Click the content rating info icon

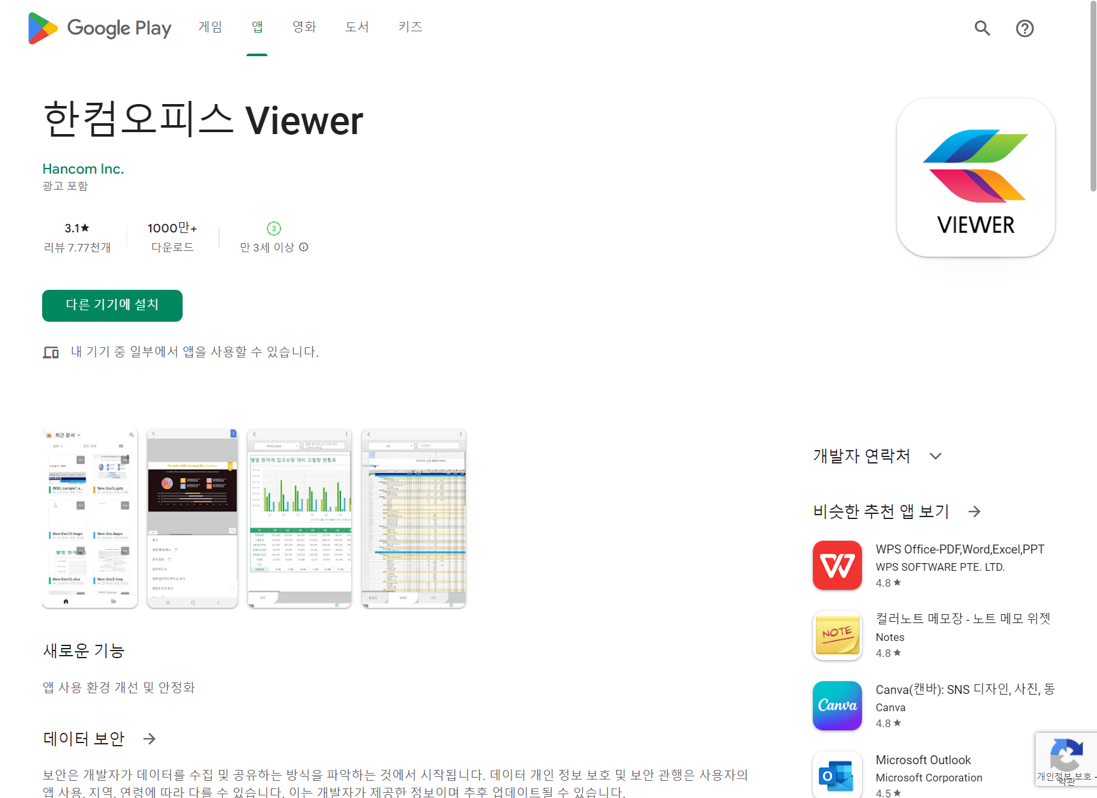pyautogui.click(x=304, y=247)
